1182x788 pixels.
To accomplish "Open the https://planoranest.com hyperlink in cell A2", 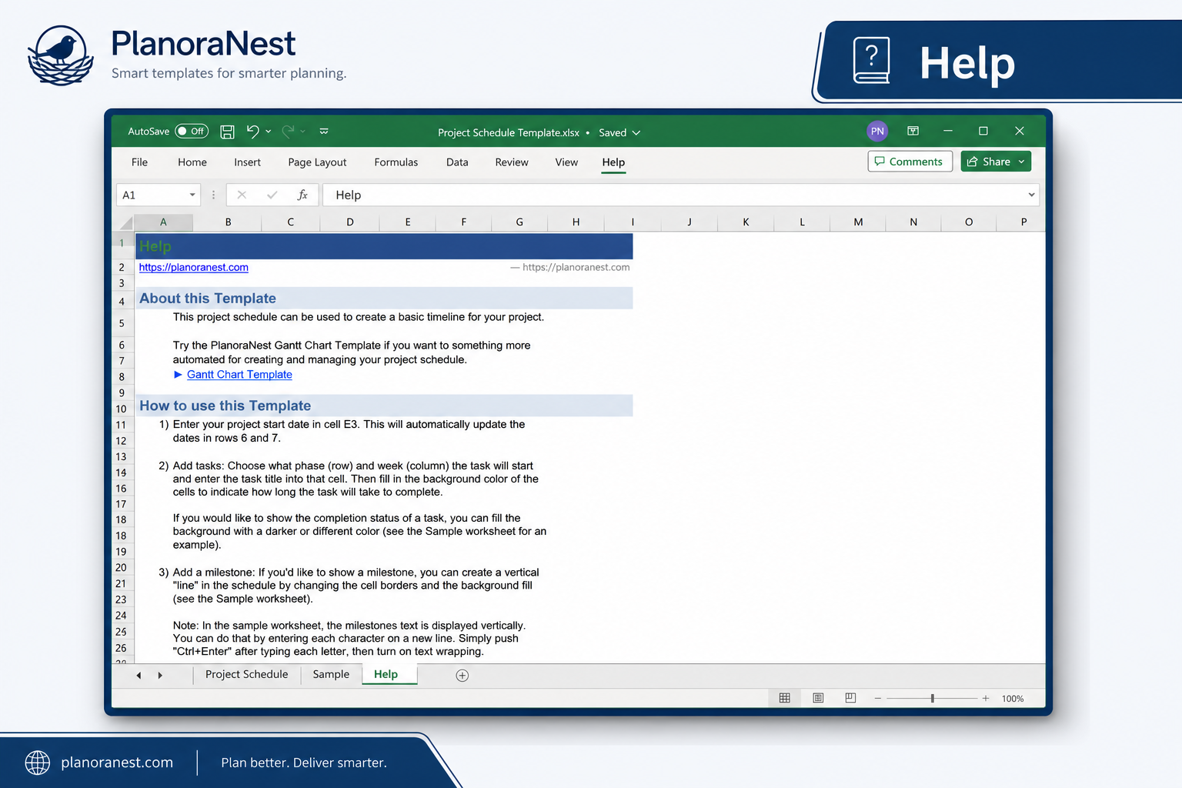I will coord(194,268).
